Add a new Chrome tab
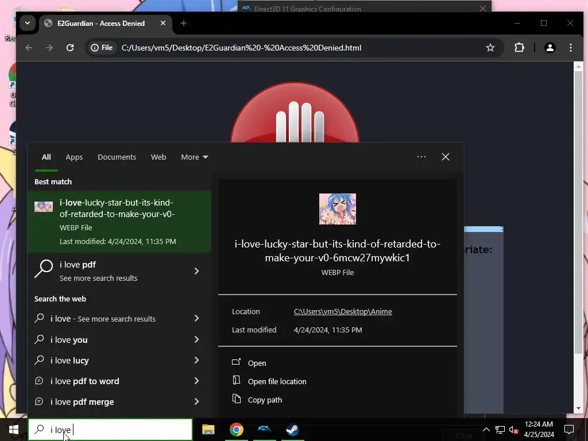 183,23
